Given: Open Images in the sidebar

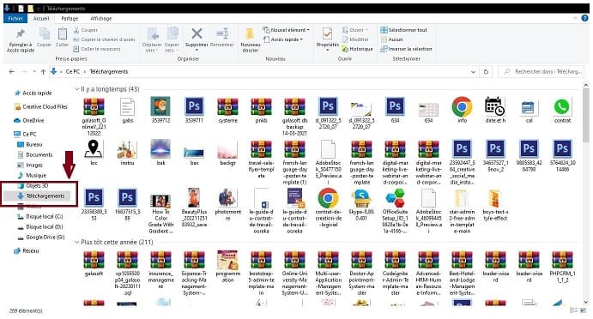Looking at the screenshot, I should pyautogui.click(x=30, y=166).
